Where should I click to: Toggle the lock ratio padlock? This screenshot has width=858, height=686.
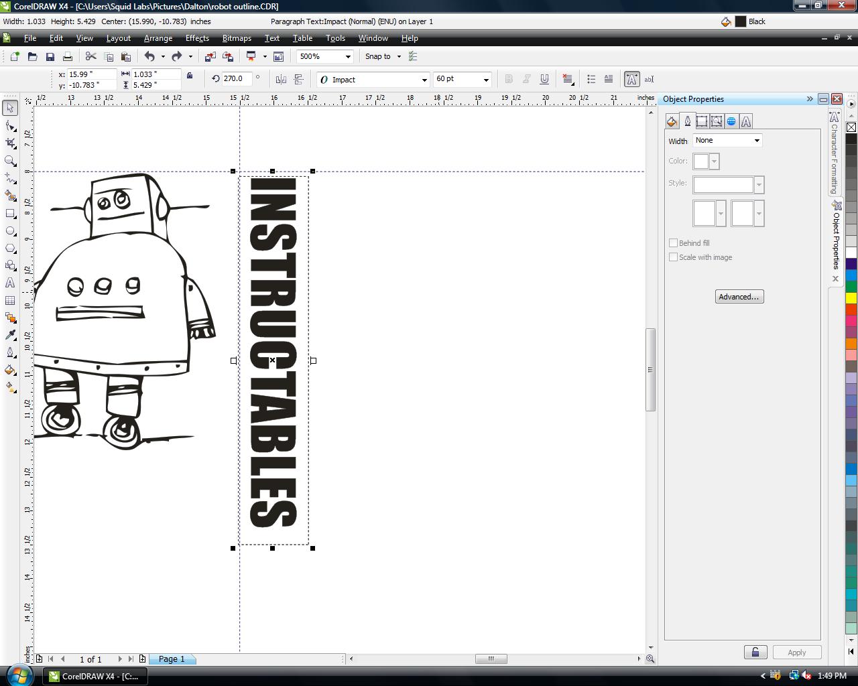click(x=190, y=76)
